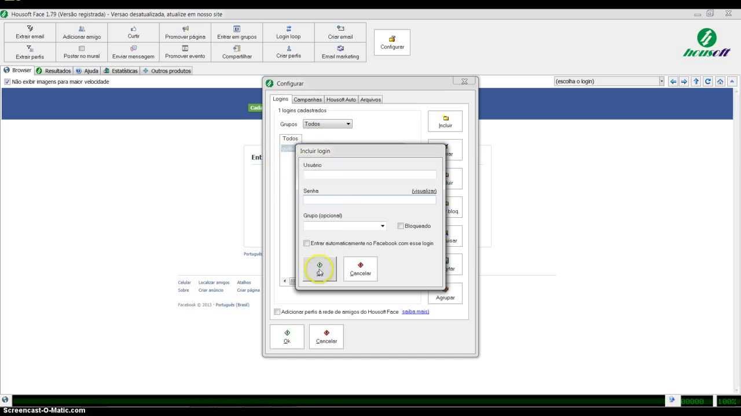Image resolution: width=741 pixels, height=416 pixels.
Task: Click the Senha input field
Action: 369,200
